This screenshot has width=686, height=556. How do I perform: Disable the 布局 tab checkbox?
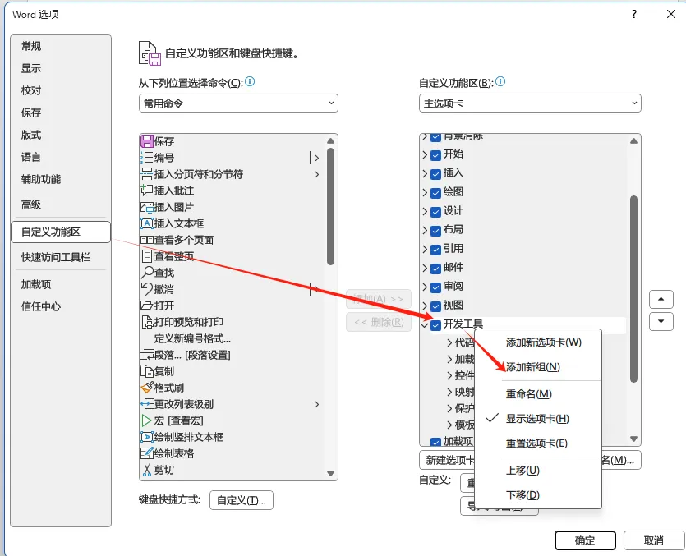click(x=435, y=231)
